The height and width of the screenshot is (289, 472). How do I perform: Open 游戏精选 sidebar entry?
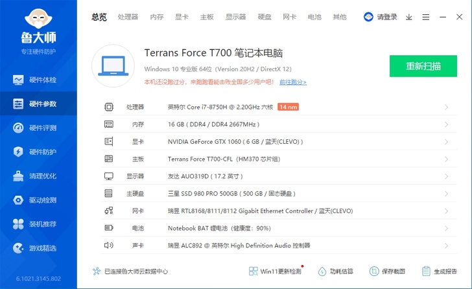click(x=38, y=248)
